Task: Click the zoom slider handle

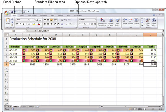Action: tap(153, 109)
